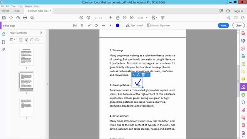Send file by email envelope icon
The height and width of the screenshot is (139, 247).
pos(236,18)
